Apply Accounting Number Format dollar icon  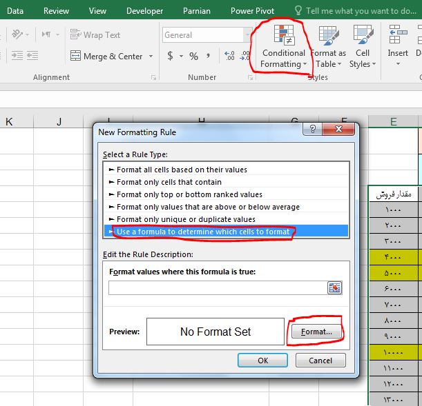point(170,56)
